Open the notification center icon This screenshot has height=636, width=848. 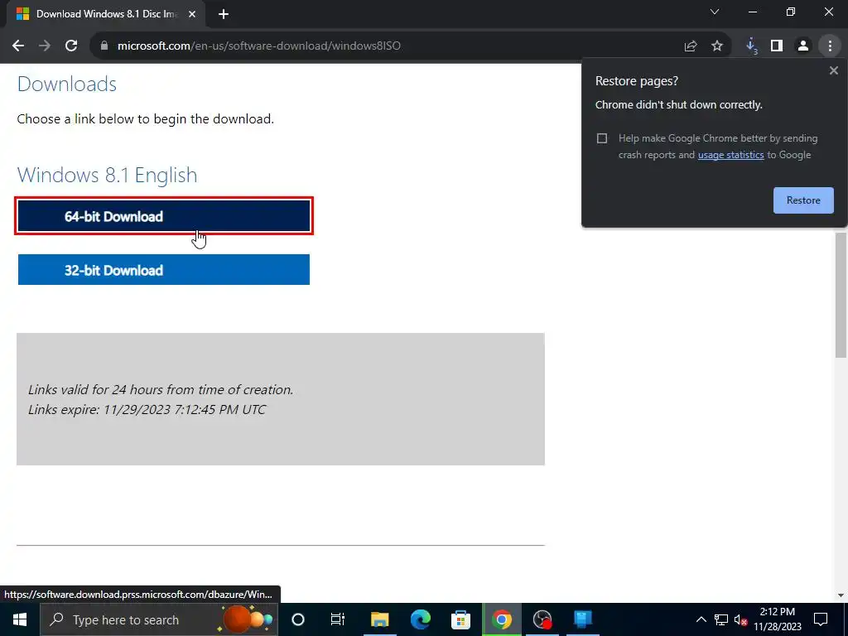821,619
